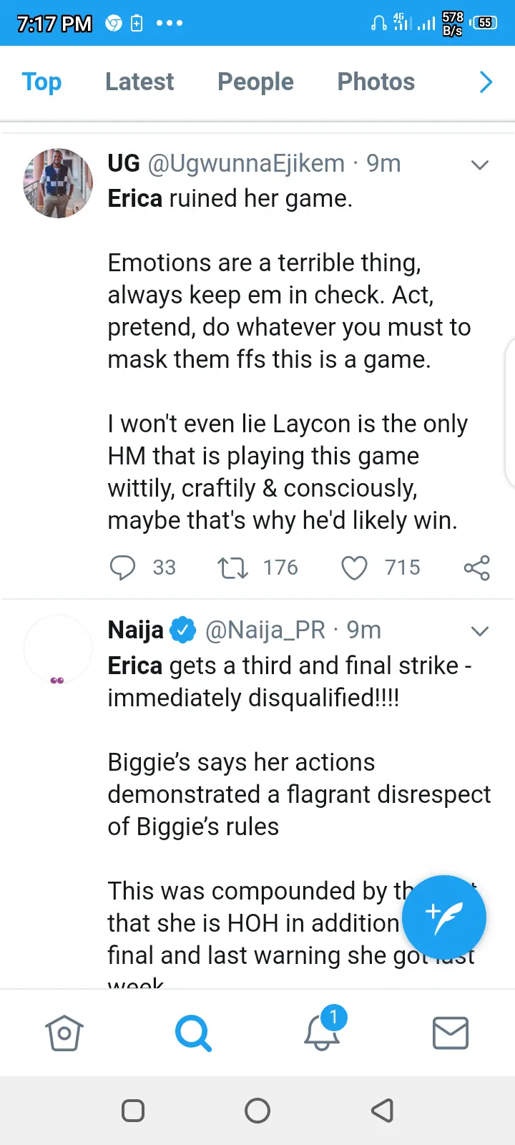Open @UgwunnaEjikem profile handle
The height and width of the screenshot is (1145, 515).
(x=246, y=164)
